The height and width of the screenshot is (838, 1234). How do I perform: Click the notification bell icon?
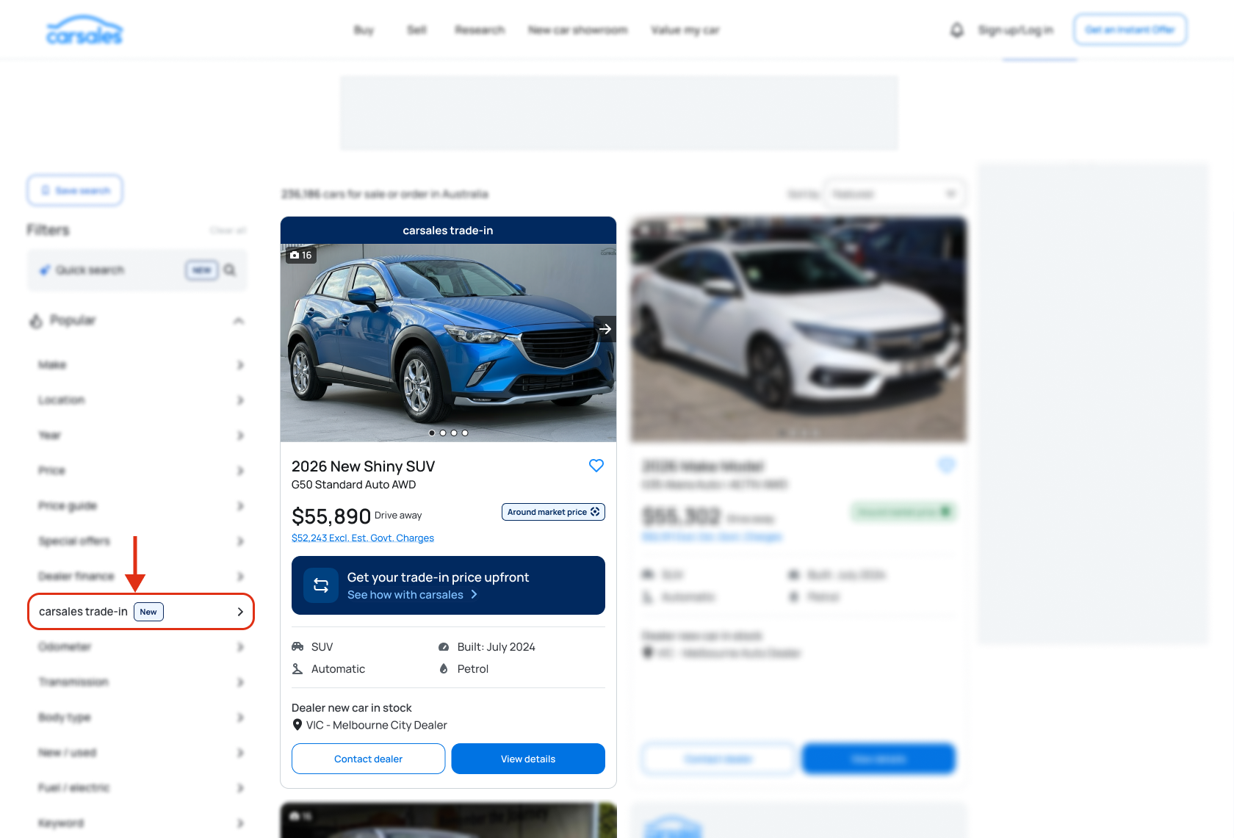point(956,30)
